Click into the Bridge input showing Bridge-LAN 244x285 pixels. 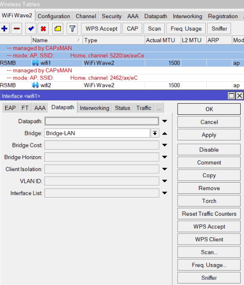97,133
